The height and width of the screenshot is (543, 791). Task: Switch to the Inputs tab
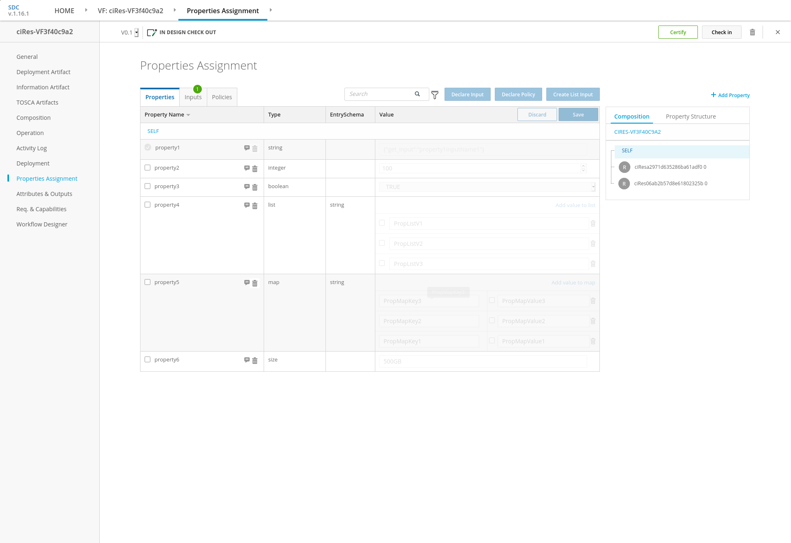[193, 97]
